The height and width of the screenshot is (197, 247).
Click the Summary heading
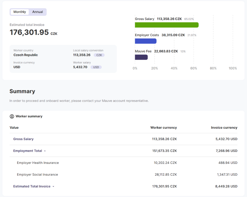22,91
